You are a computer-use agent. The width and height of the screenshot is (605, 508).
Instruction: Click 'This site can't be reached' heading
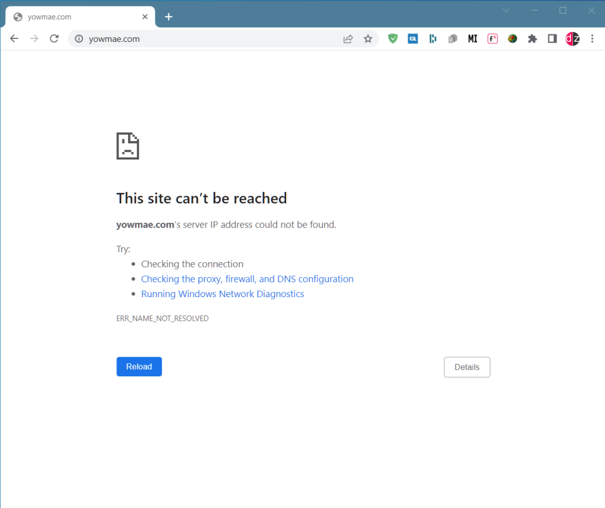(202, 198)
